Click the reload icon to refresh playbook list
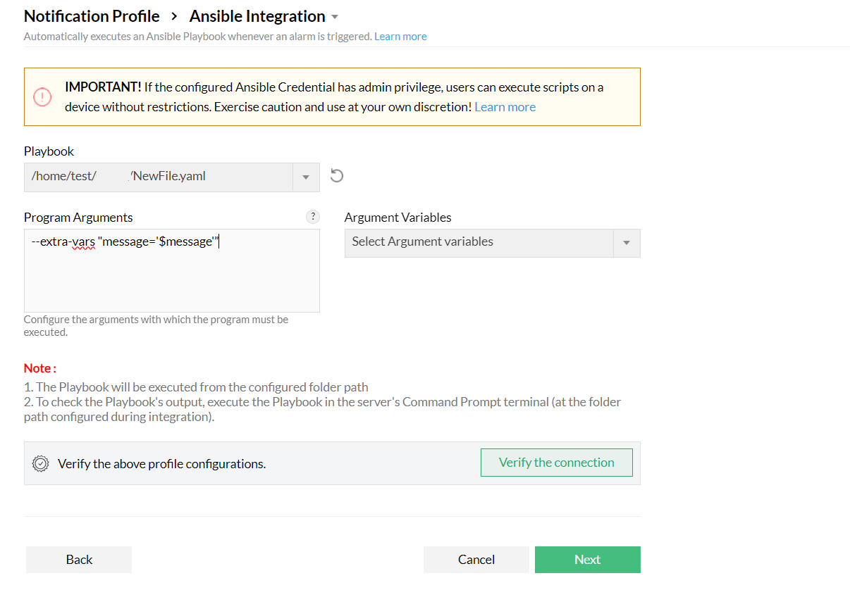Screen dimensions: 850x590 point(336,175)
